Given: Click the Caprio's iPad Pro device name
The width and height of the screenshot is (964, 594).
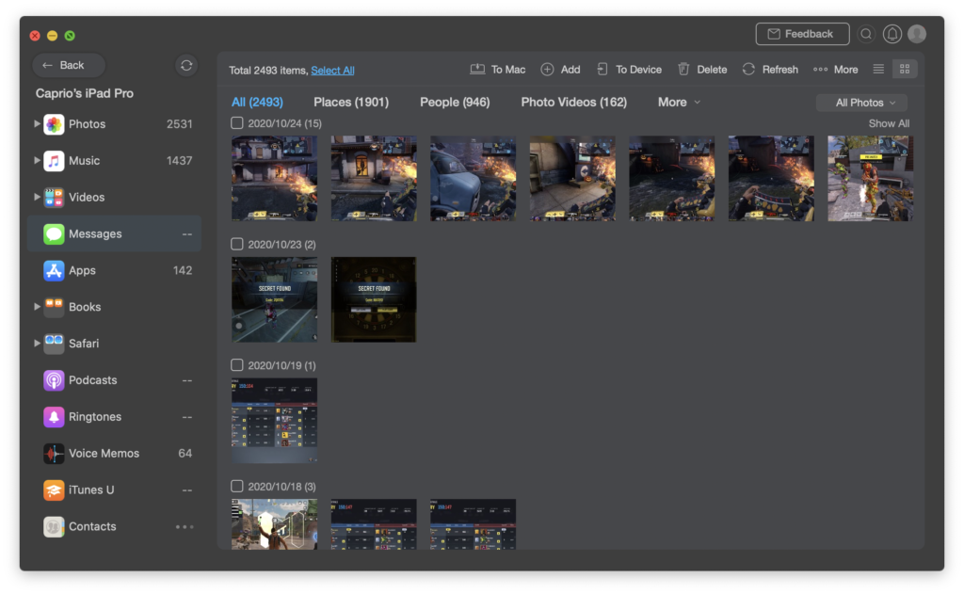Looking at the screenshot, I should pos(84,93).
